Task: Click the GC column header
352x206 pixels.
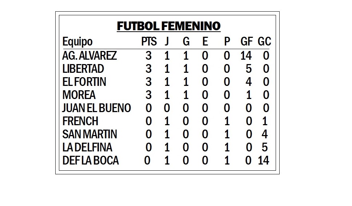Action: (x=264, y=41)
